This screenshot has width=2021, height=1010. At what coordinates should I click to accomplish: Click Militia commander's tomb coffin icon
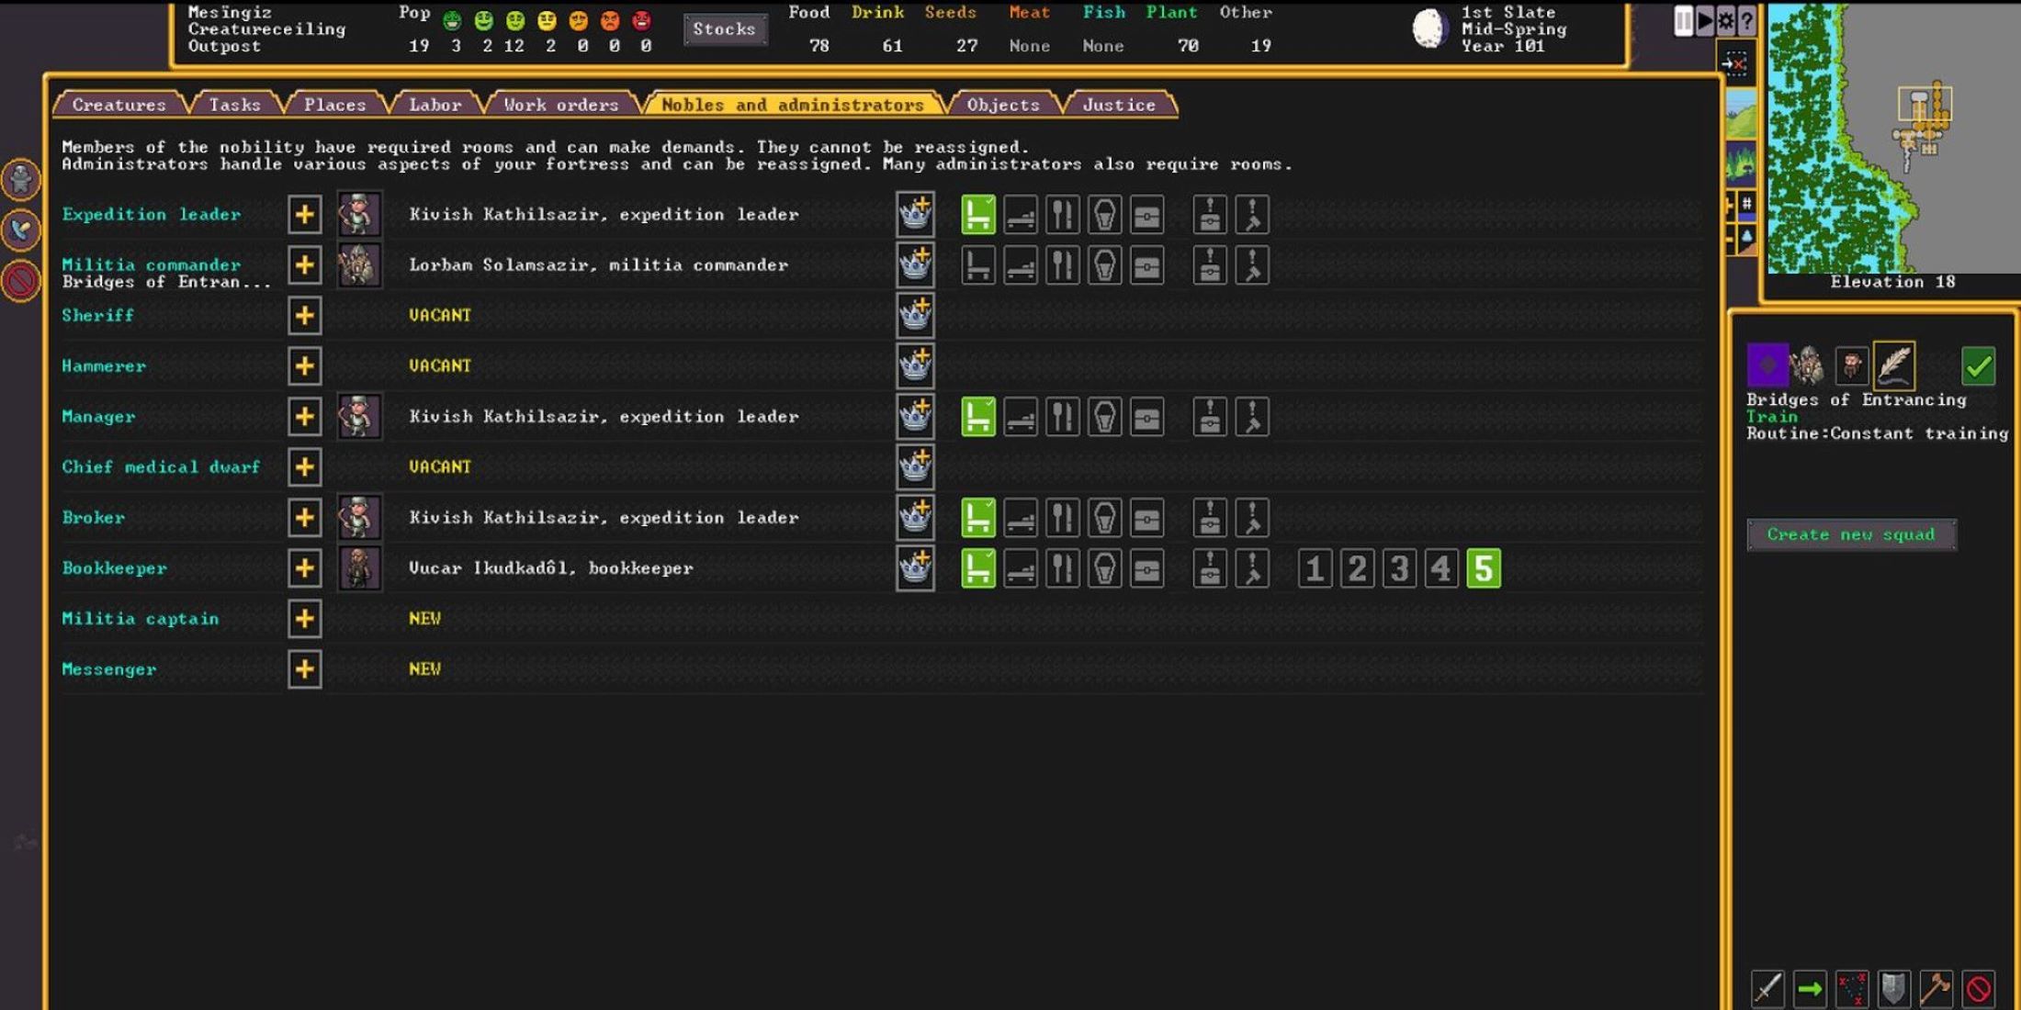click(x=1104, y=265)
